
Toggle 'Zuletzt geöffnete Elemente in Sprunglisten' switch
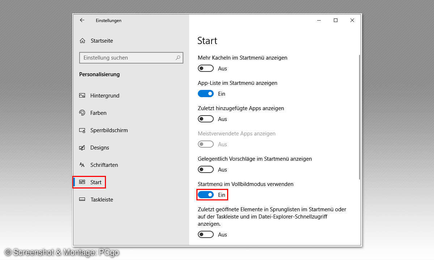click(x=206, y=235)
